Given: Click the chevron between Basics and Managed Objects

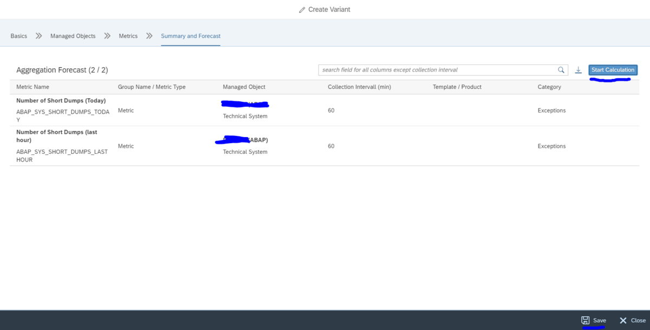Looking at the screenshot, I should [38, 35].
